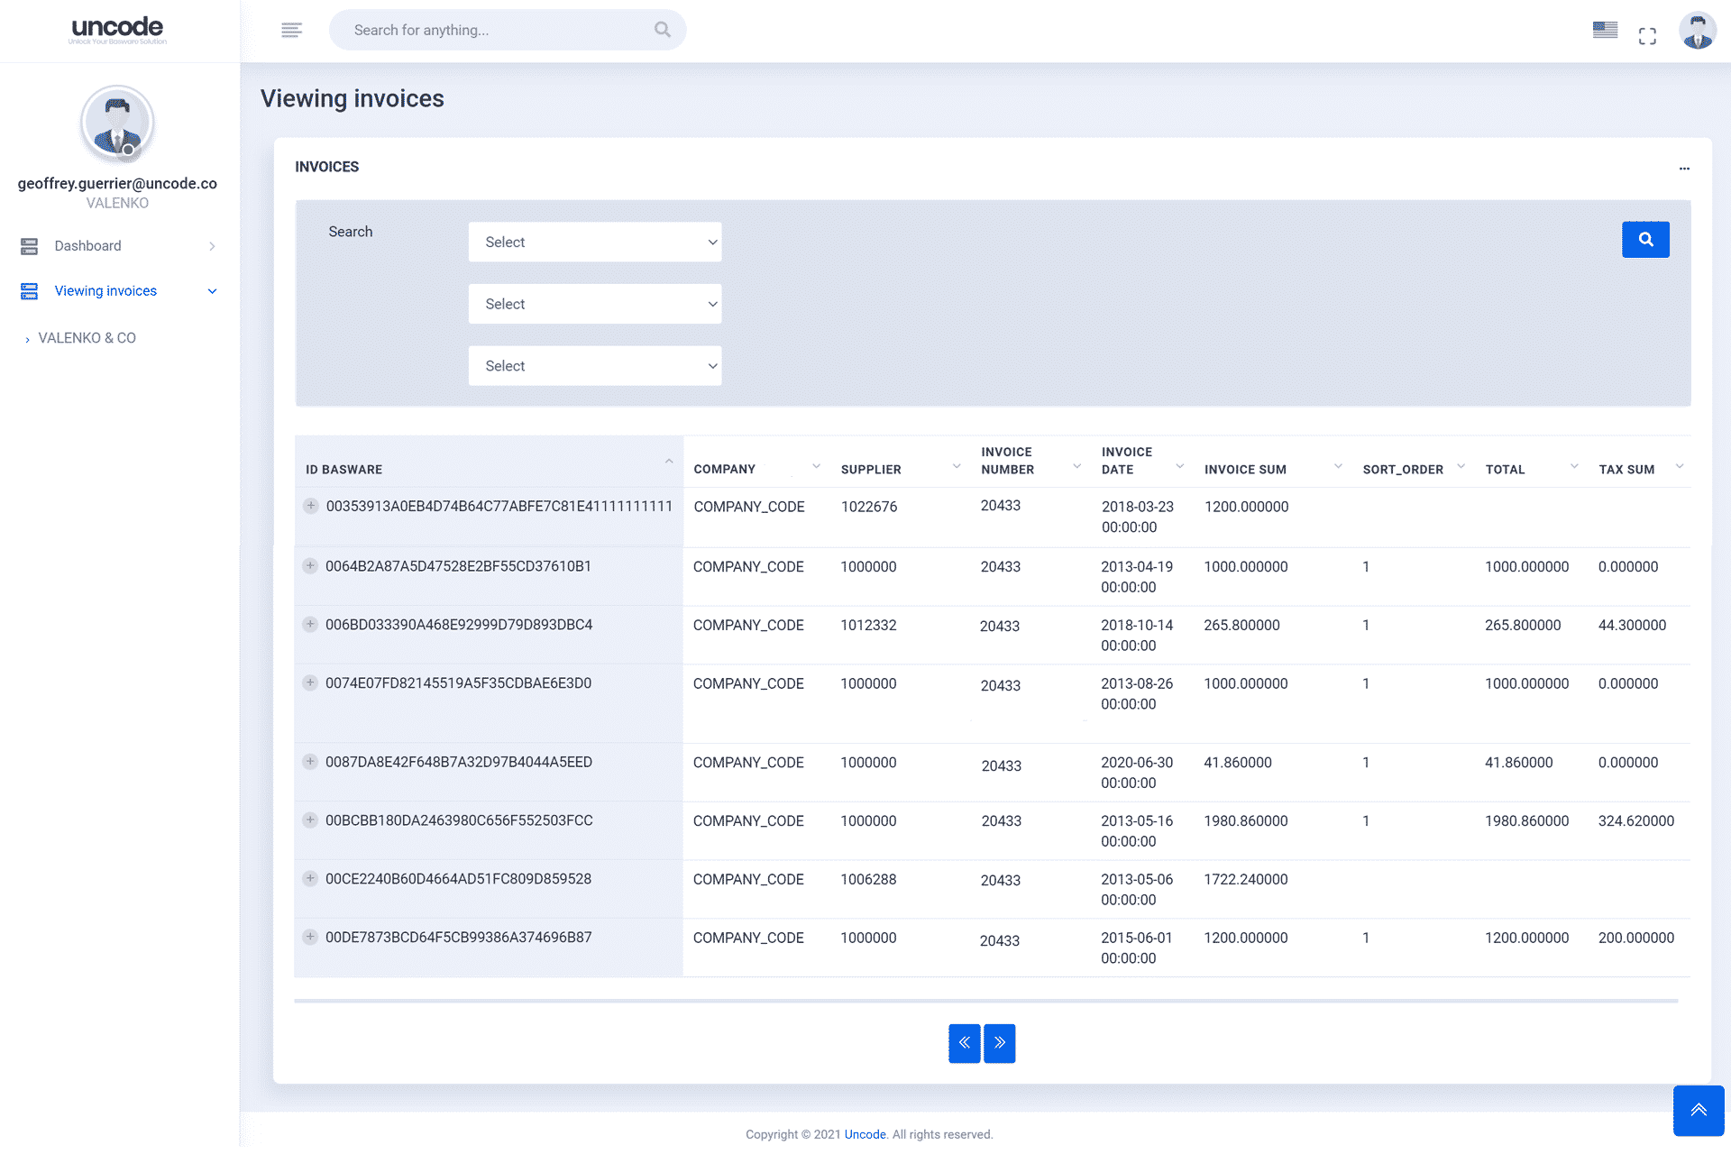This screenshot has width=1731, height=1154.
Task: Click the Viewing invoices menu item
Action: click(x=107, y=291)
